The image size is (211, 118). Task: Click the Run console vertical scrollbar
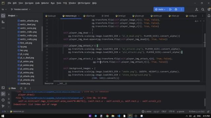[x=205, y=102]
